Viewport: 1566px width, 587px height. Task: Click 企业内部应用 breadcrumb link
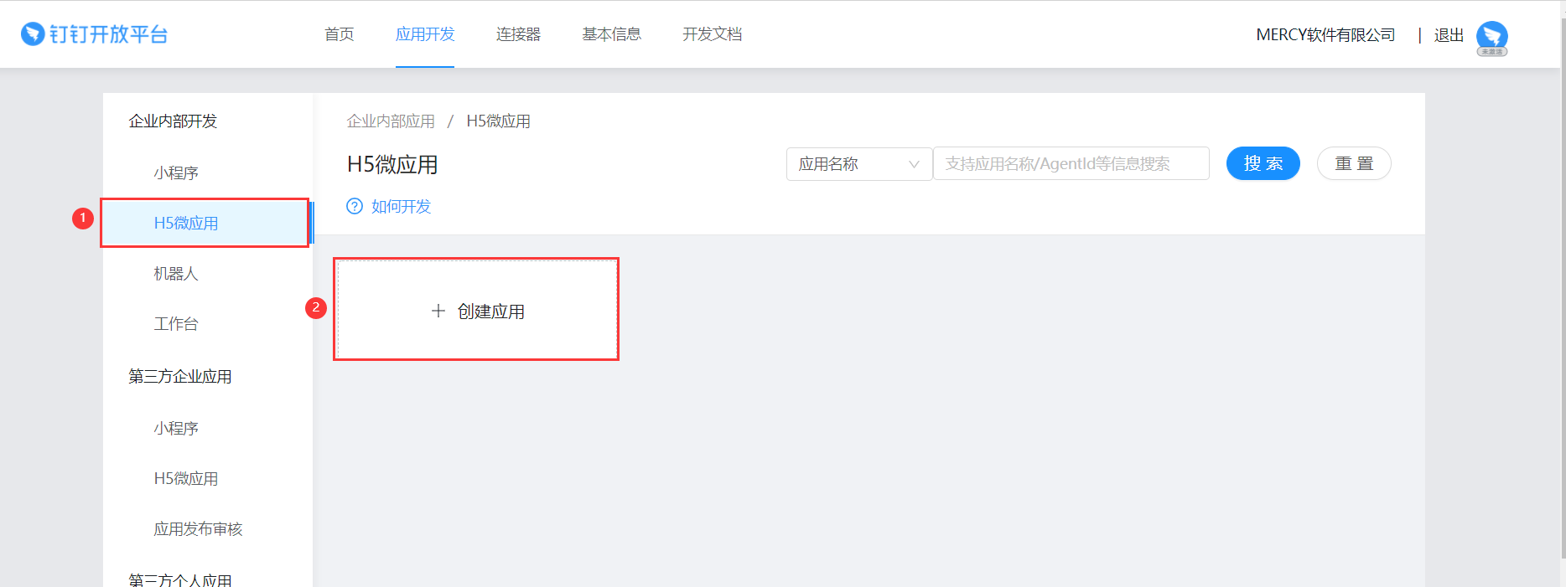(x=391, y=121)
